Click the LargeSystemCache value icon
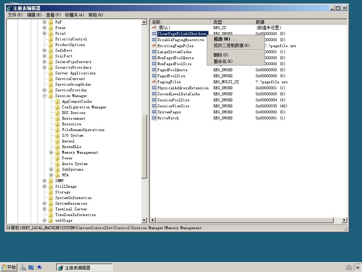The image size is (362, 272). tap(154, 52)
